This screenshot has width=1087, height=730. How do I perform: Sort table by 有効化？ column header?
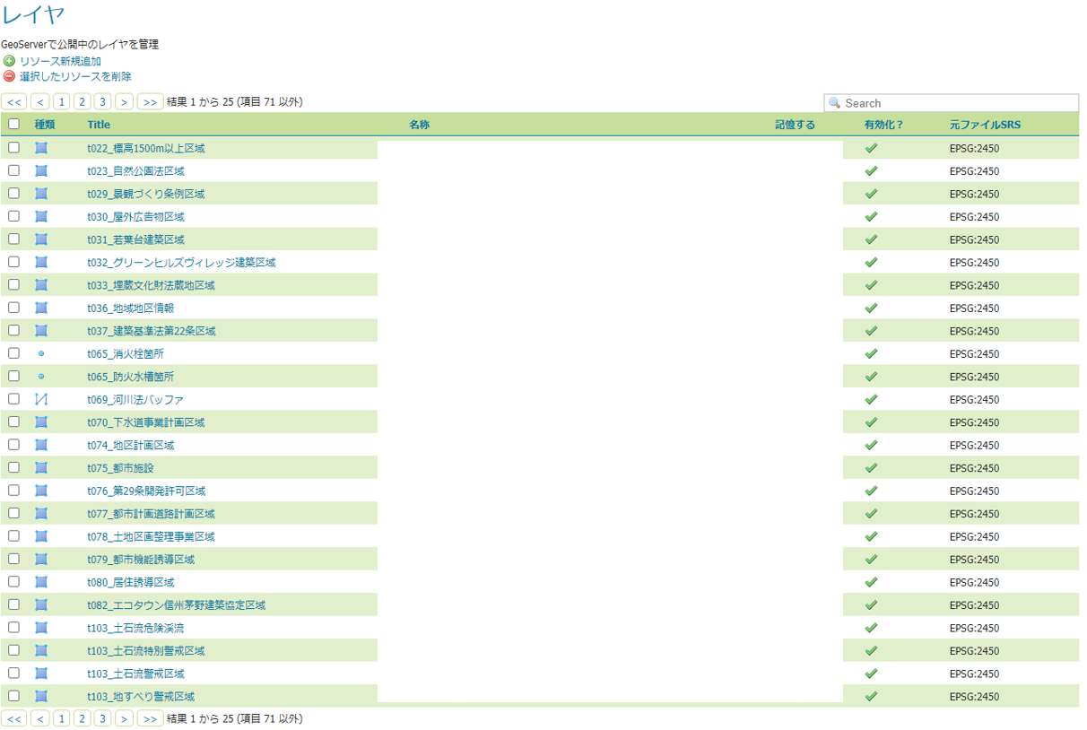tap(883, 125)
